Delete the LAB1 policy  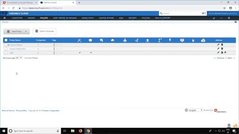tap(225, 52)
